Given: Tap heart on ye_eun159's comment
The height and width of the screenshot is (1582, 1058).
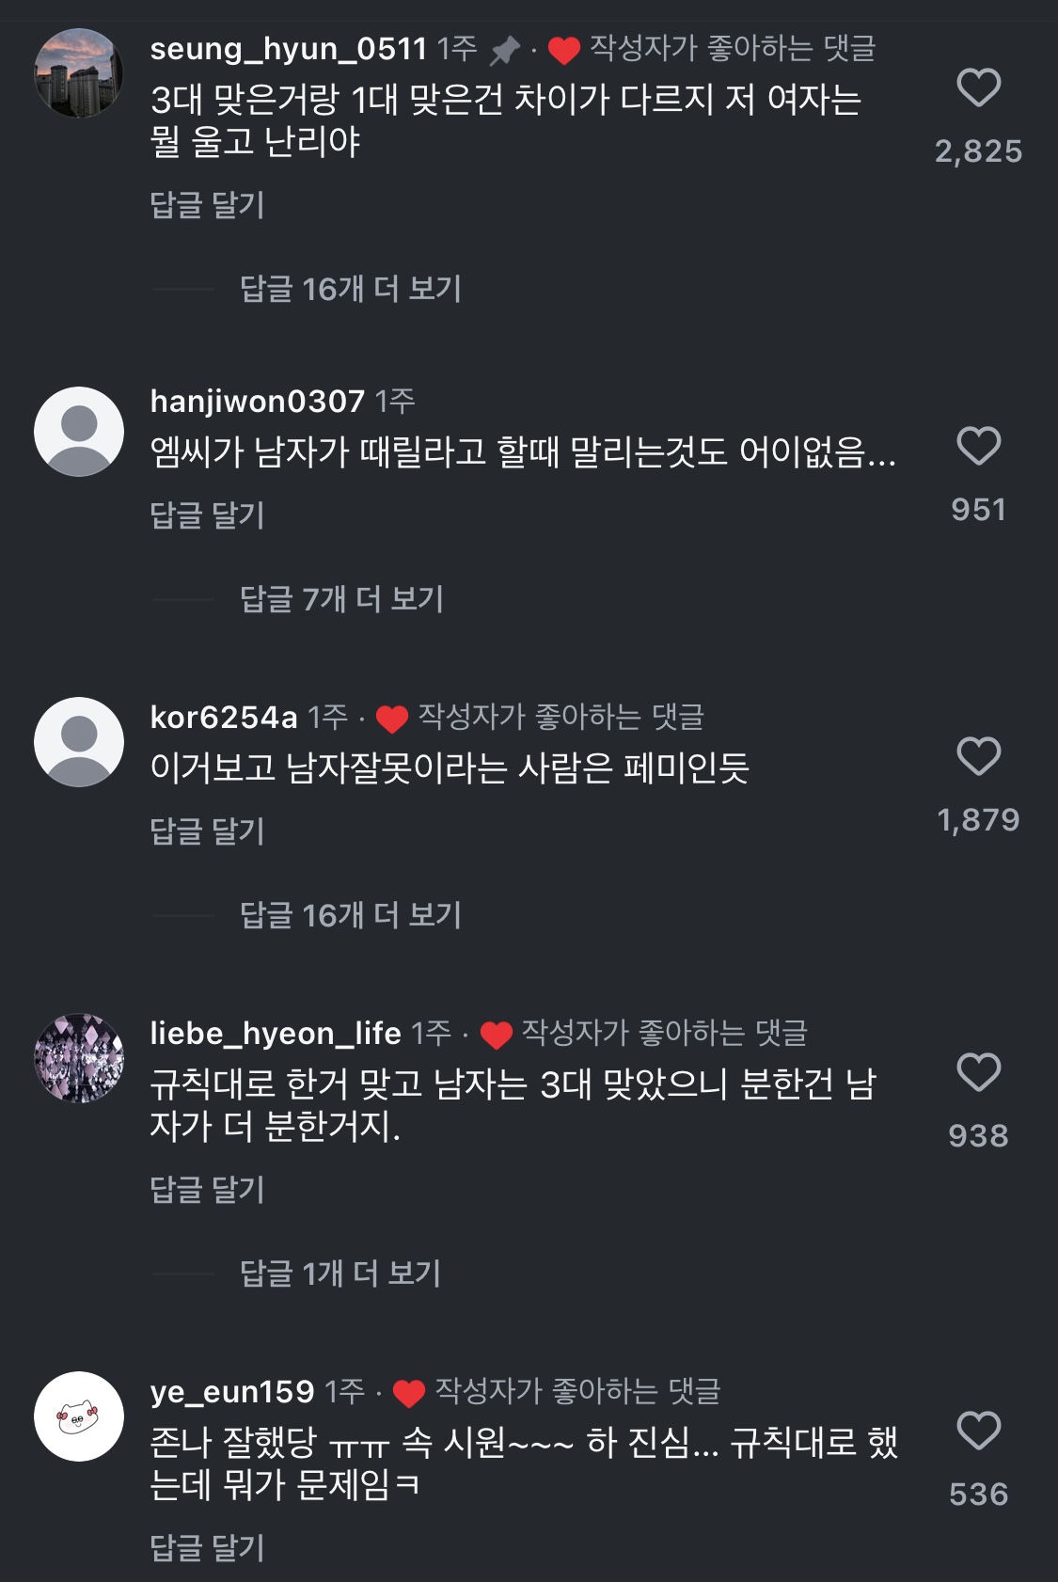Looking at the screenshot, I should tap(978, 1431).
